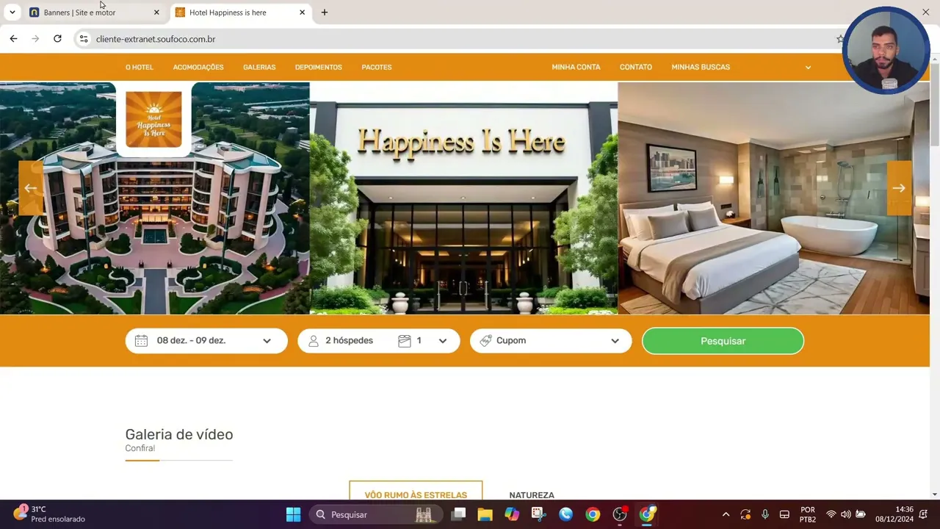Open File Explorer from the taskbar
The width and height of the screenshot is (940, 529).
(x=485, y=514)
